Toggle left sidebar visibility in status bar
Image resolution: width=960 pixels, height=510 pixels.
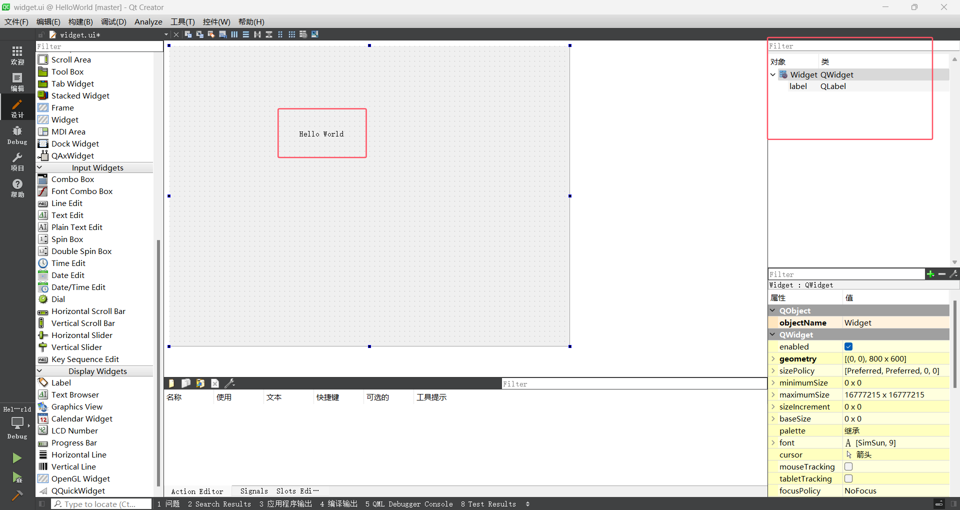pos(42,503)
